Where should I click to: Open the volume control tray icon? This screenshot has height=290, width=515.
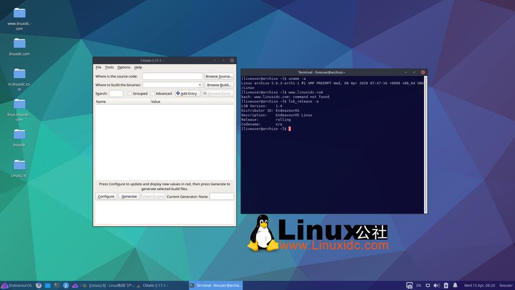(436, 285)
